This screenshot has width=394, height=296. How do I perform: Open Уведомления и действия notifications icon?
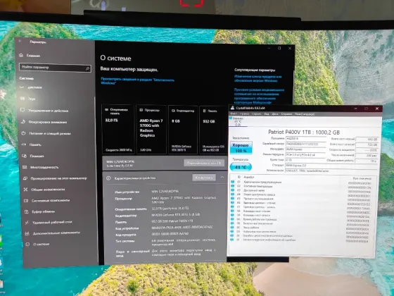coord(23,110)
